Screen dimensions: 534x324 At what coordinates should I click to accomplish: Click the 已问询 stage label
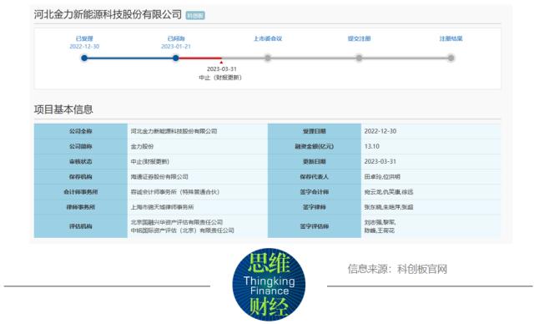[x=176, y=38]
